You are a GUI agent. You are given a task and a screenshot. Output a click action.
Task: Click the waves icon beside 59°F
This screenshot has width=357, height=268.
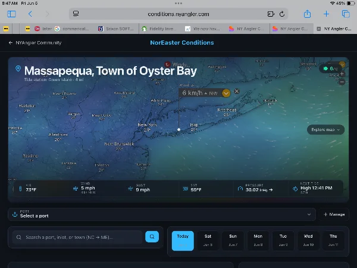(x=185, y=189)
